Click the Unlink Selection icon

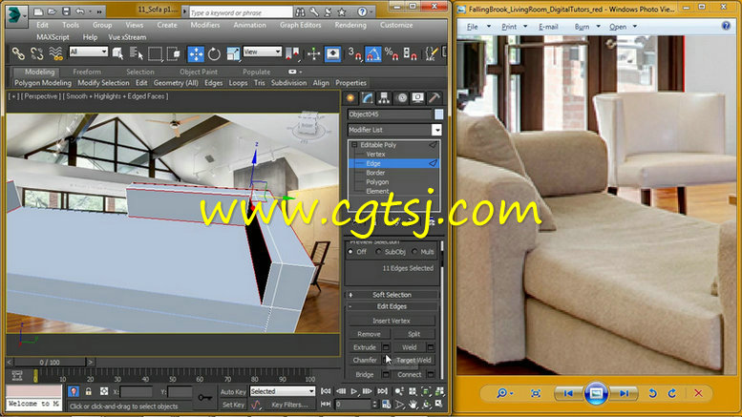click(37, 53)
